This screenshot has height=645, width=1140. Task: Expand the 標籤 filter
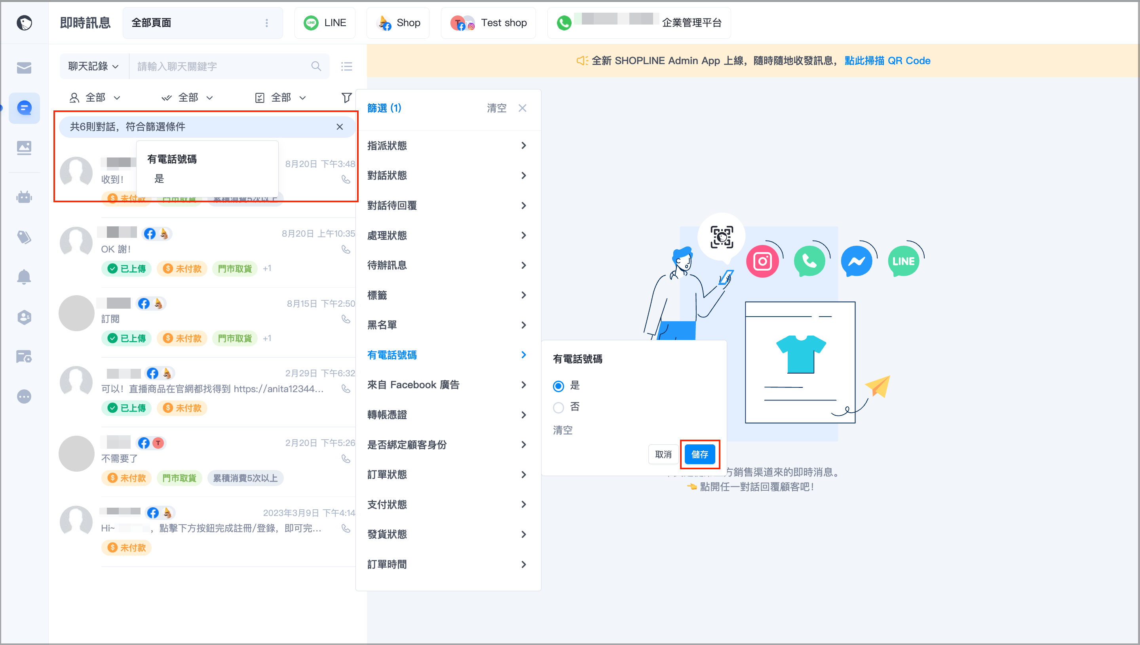(x=448, y=295)
